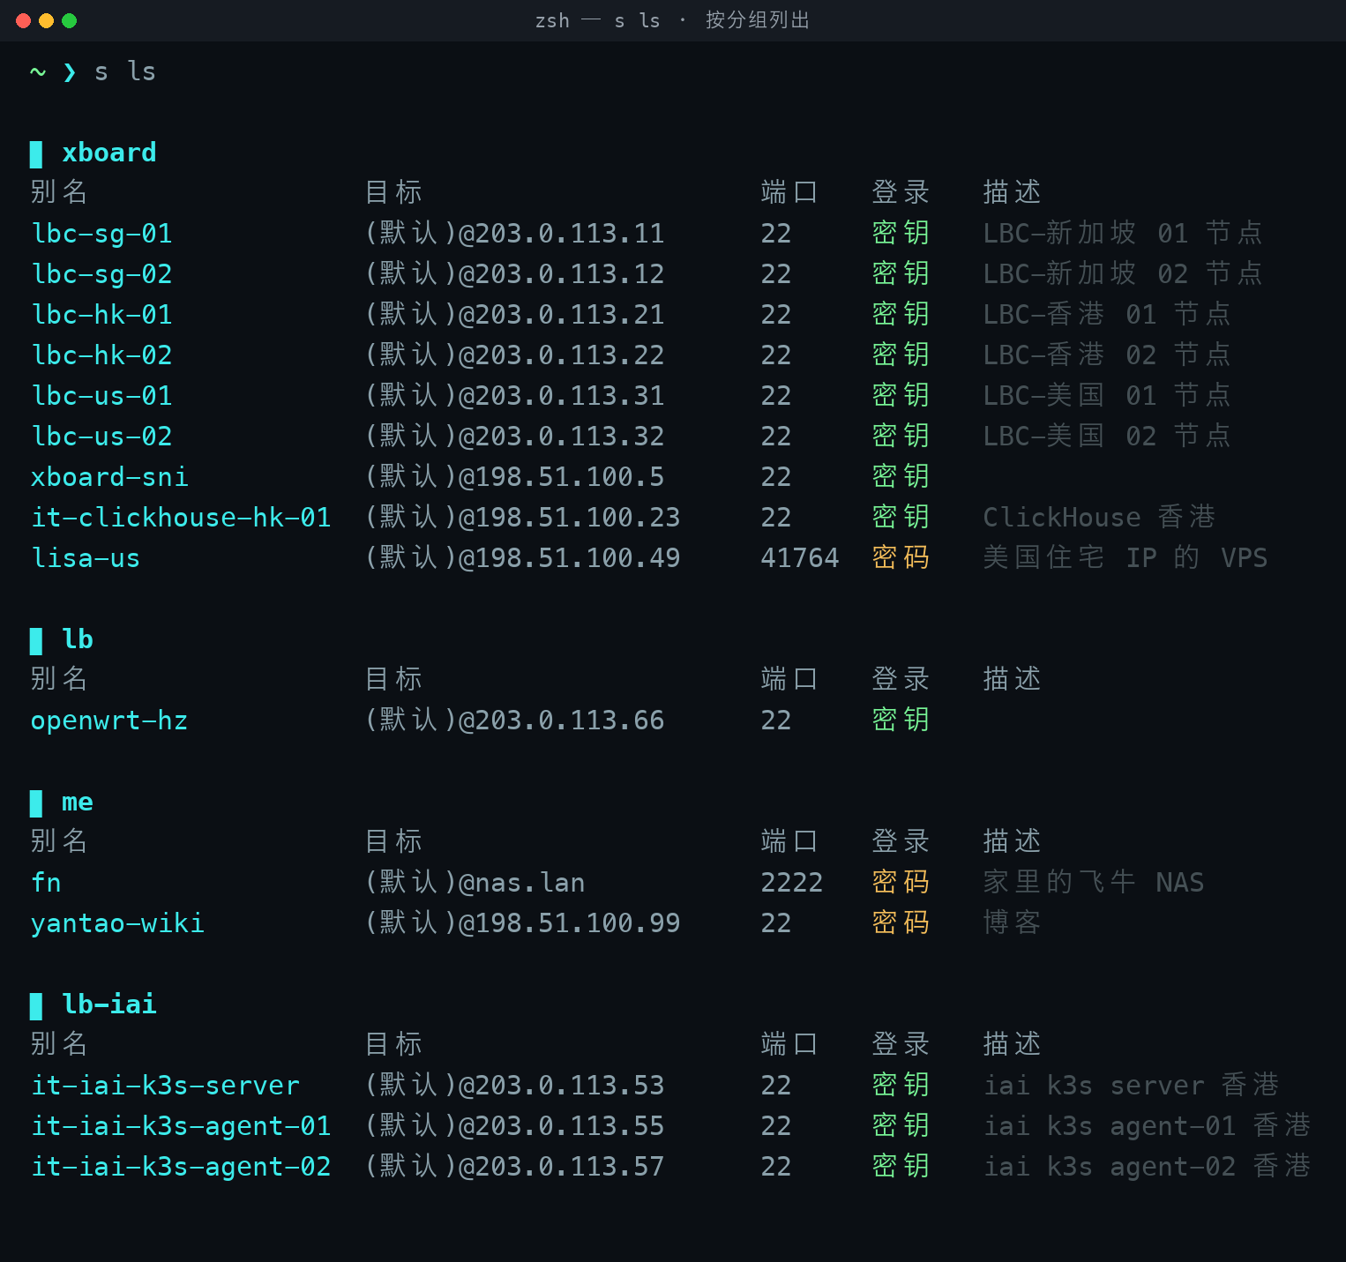Click description '博客'
The image size is (1346, 1262).
tap(1012, 923)
